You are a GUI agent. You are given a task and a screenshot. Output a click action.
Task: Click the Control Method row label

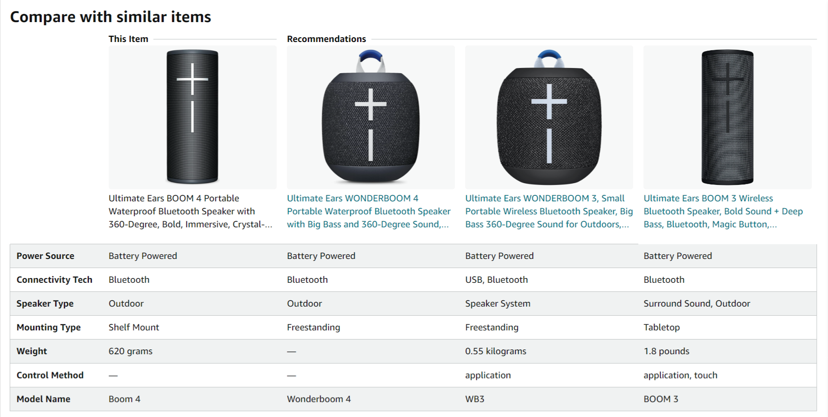pyautogui.click(x=50, y=375)
